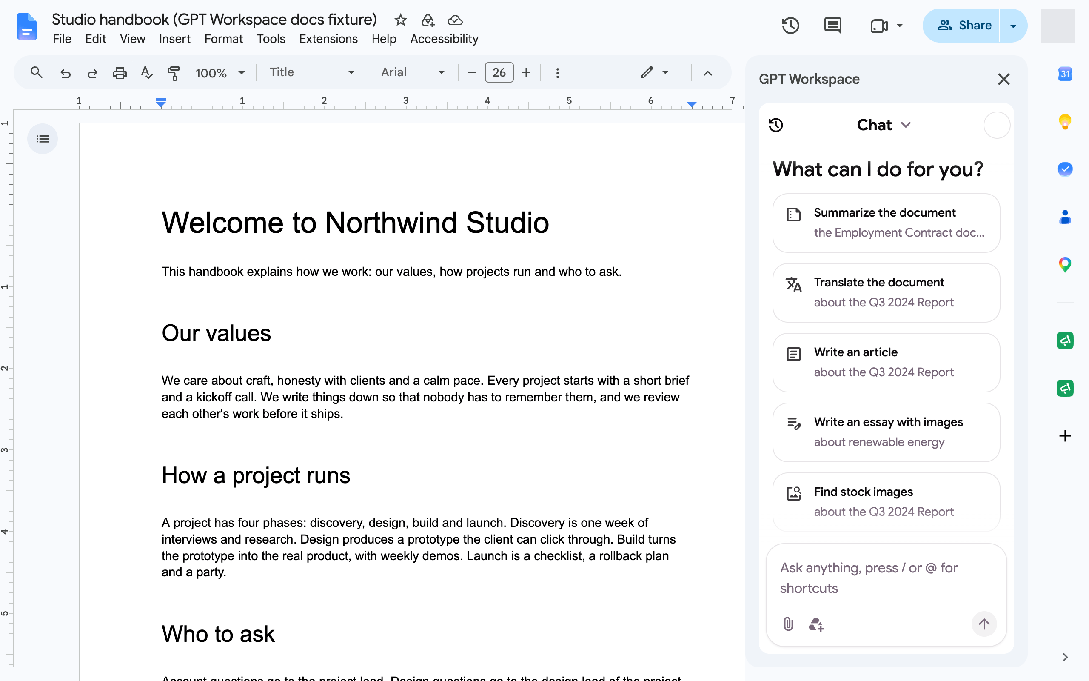Undo the last action
1089x681 pixels.
pyautogui.click(x=65, y=72)
